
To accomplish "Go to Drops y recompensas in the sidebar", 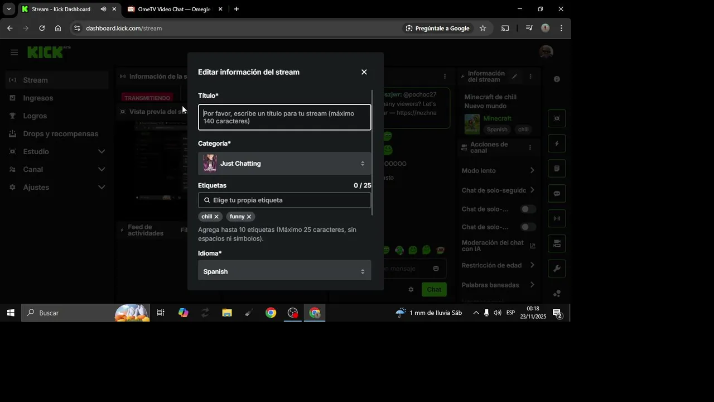I will pos(57,133).
